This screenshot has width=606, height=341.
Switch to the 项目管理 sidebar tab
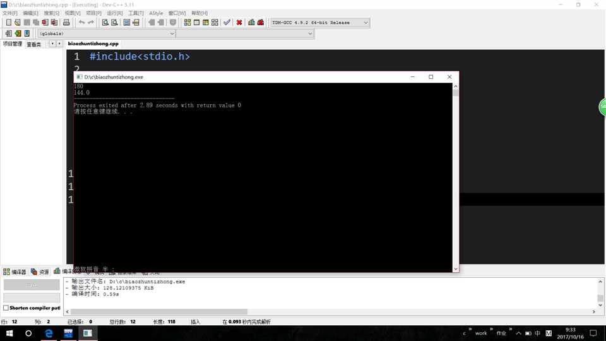13,44
